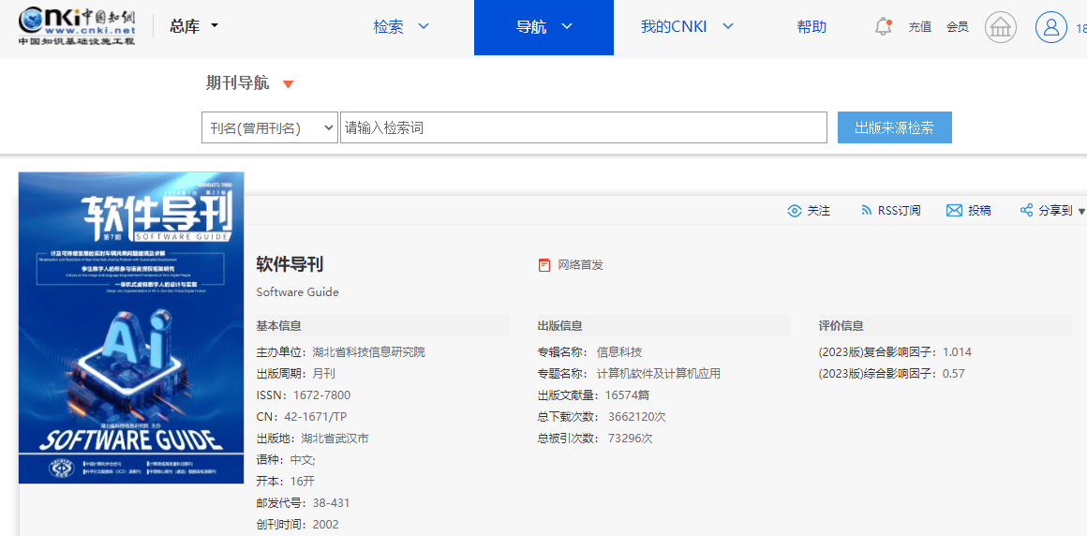Open the 刊名(曾用刊名) field selector
1087x536 pixels.
270,127
